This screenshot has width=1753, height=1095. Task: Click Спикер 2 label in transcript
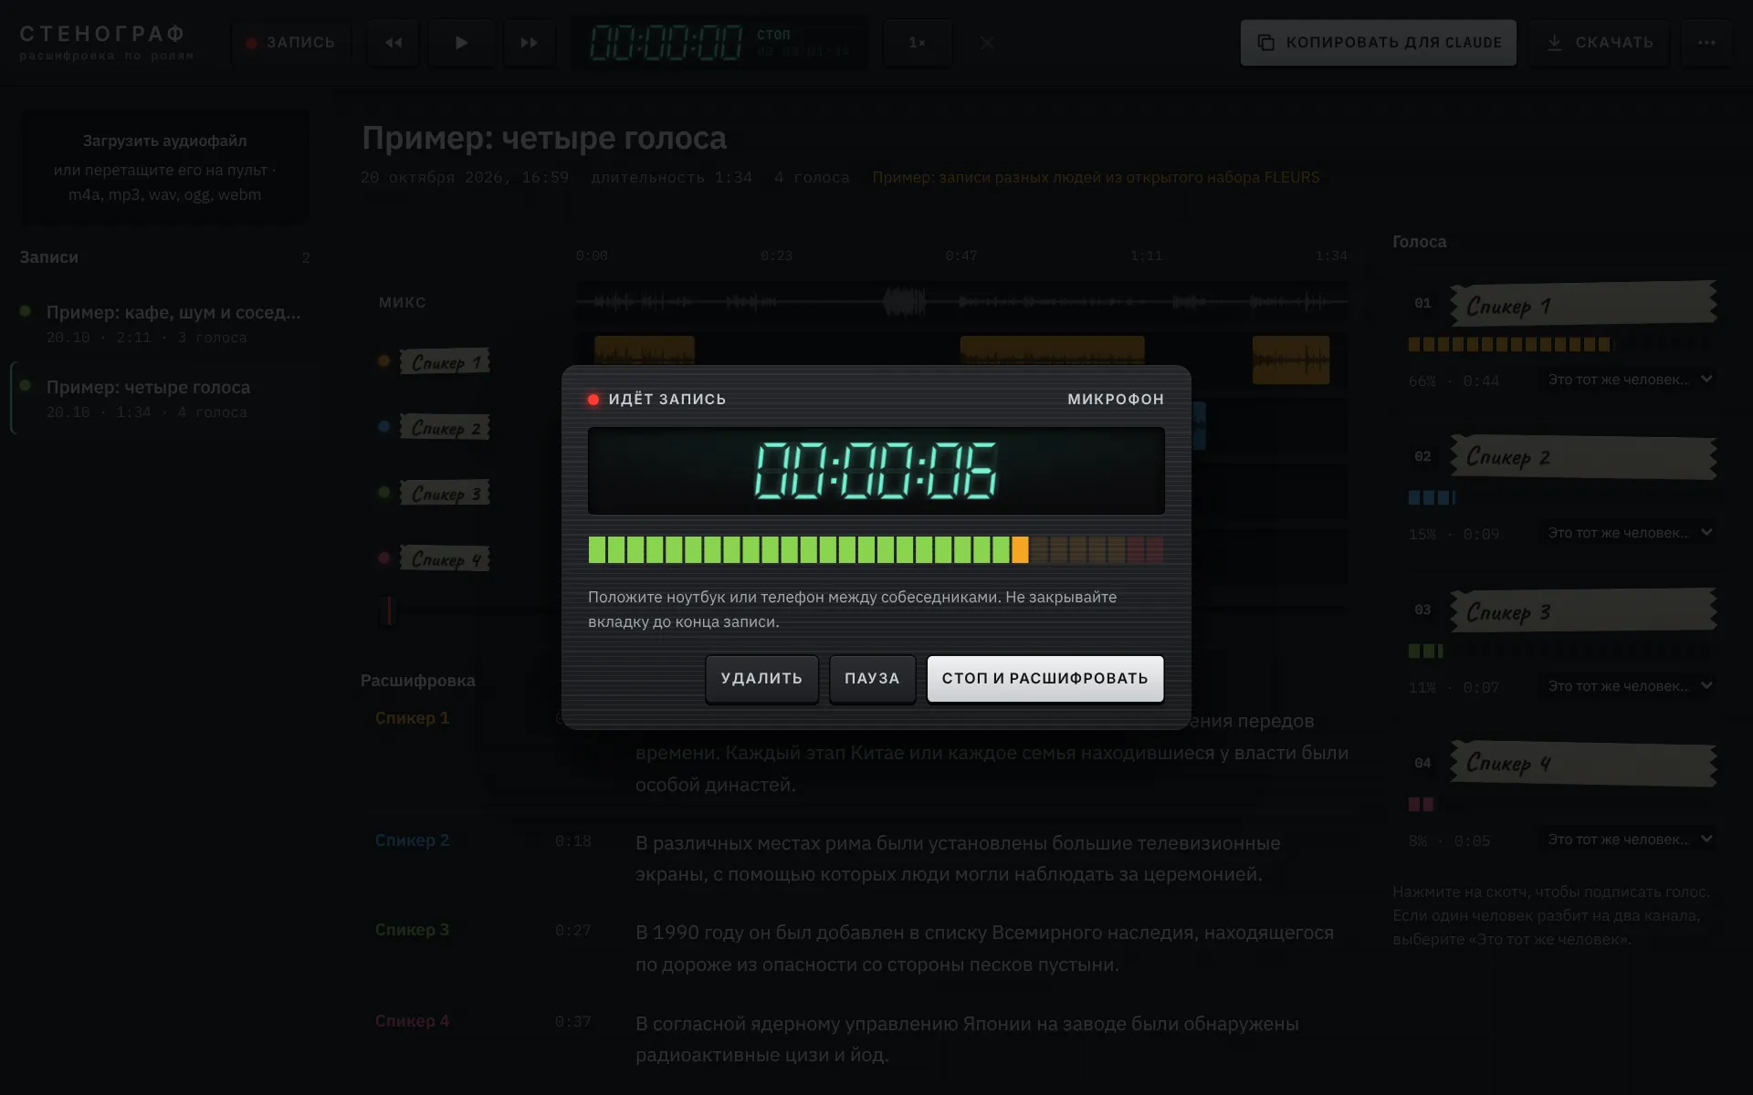pyautogui.click(x=412, y=840)
